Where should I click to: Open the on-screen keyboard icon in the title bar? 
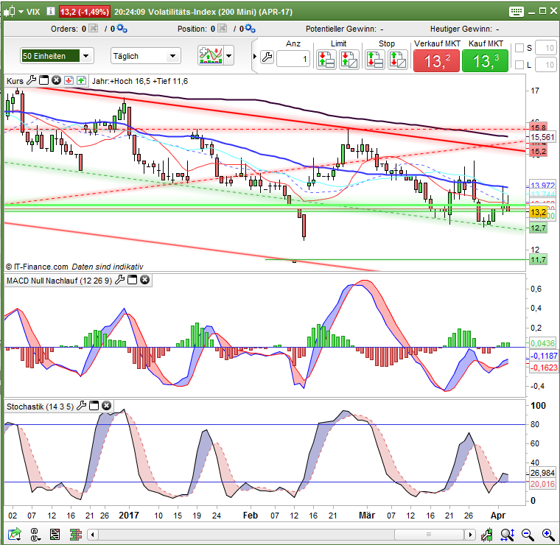[516, 12]
